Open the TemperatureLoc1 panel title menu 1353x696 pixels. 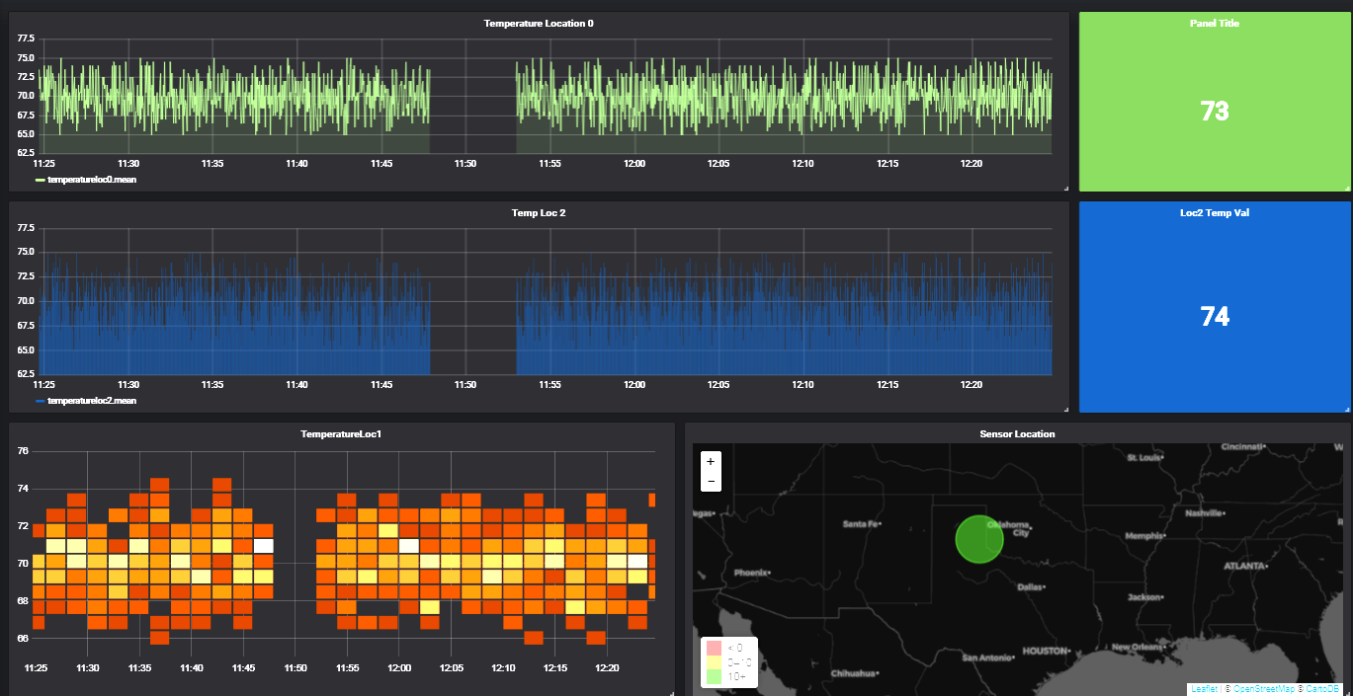pyautogui.click(x=341, y=434)
